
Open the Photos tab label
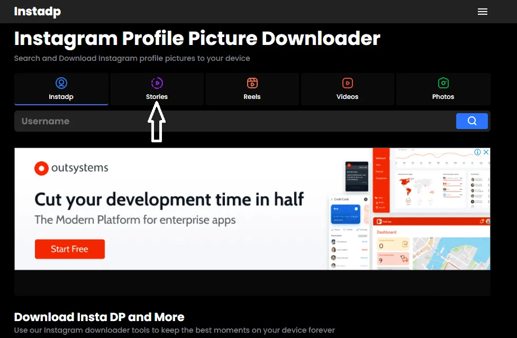443,96
